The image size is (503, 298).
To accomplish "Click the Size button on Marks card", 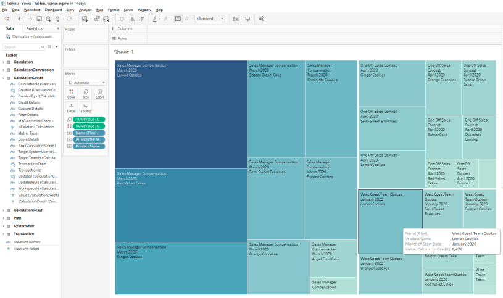I will 86,94.
